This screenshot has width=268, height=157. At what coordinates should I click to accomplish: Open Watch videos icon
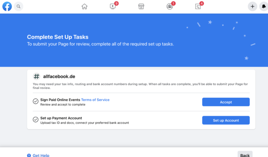click(113, 6)
